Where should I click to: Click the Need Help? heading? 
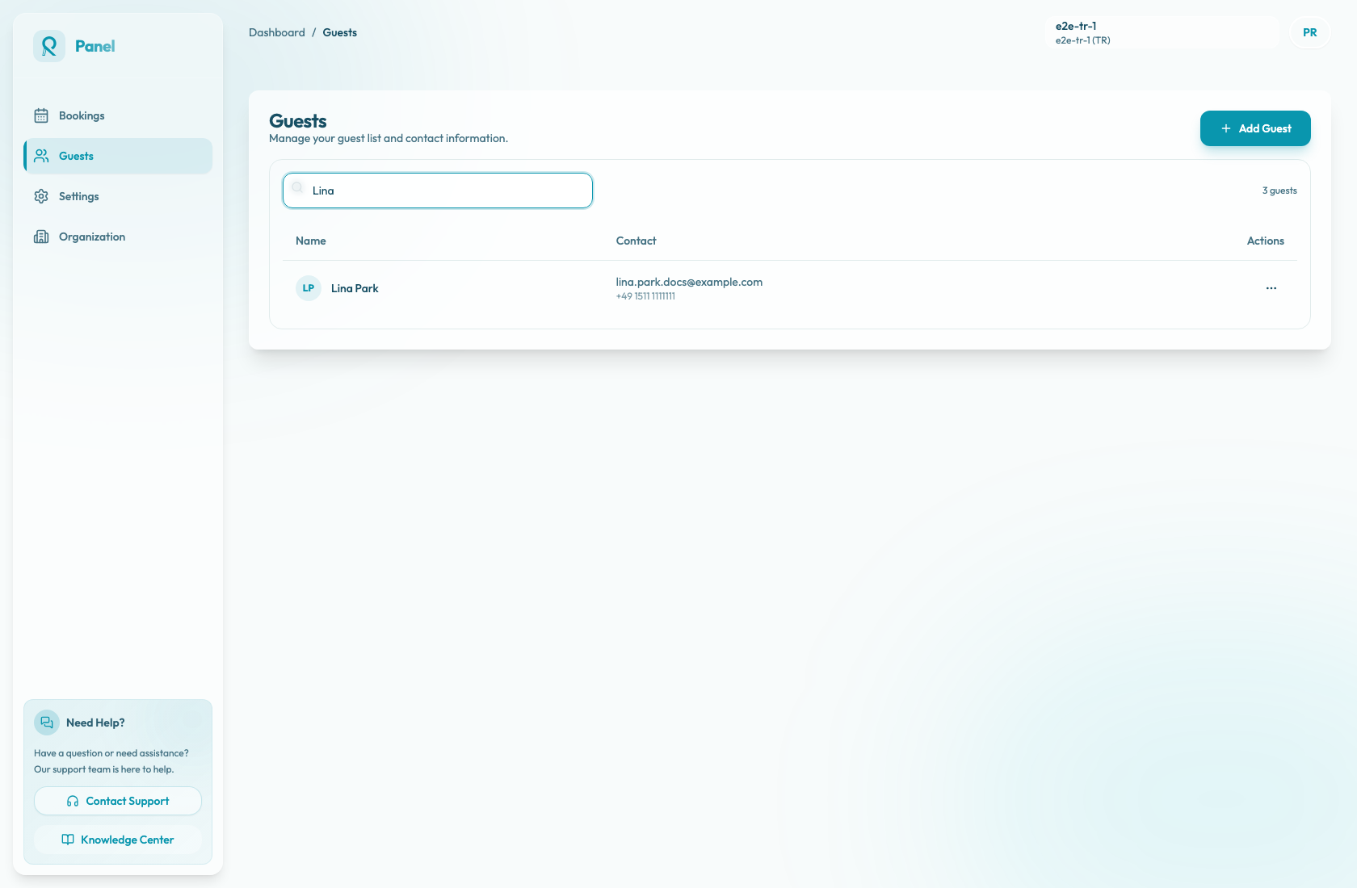click(95, 723)
